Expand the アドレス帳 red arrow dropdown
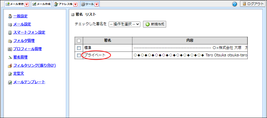This screenshot has height=118, width=267. tap(75, 4)
